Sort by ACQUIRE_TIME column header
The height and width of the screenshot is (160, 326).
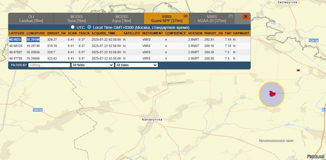click(x=103, y=33)
